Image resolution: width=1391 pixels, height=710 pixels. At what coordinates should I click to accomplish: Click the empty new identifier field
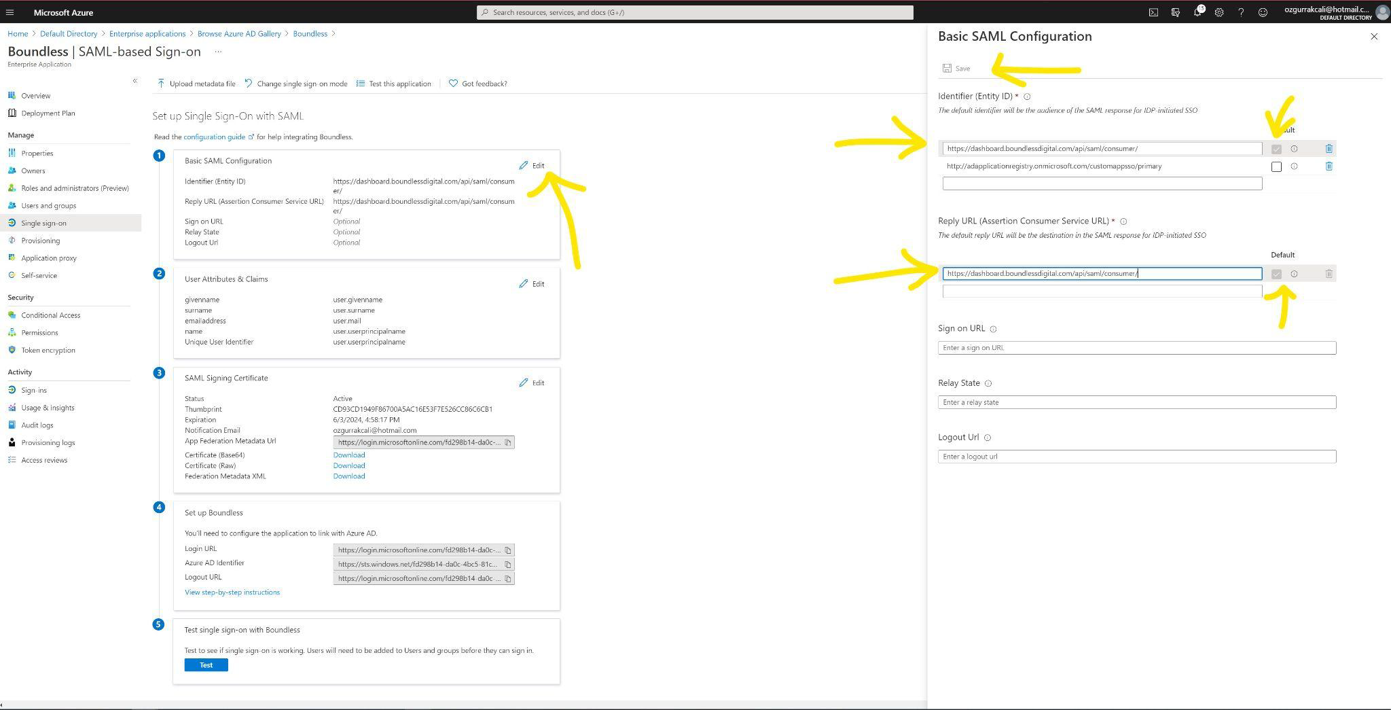click(1102, 183)
